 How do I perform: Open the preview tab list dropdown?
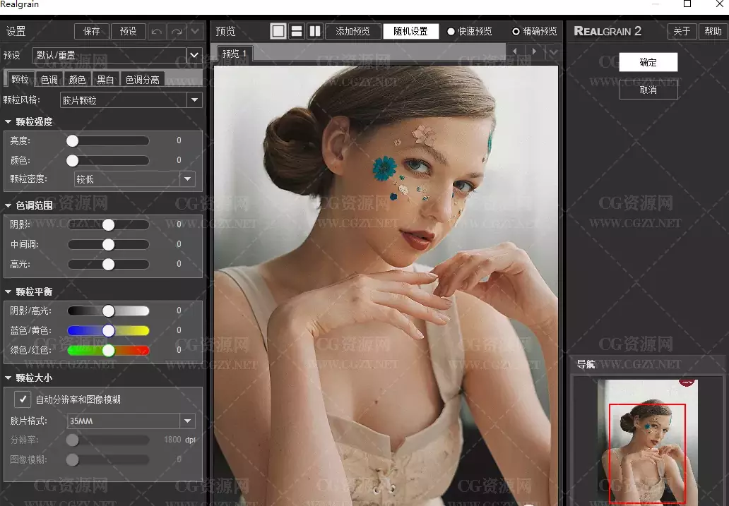(x=553, y=52)
